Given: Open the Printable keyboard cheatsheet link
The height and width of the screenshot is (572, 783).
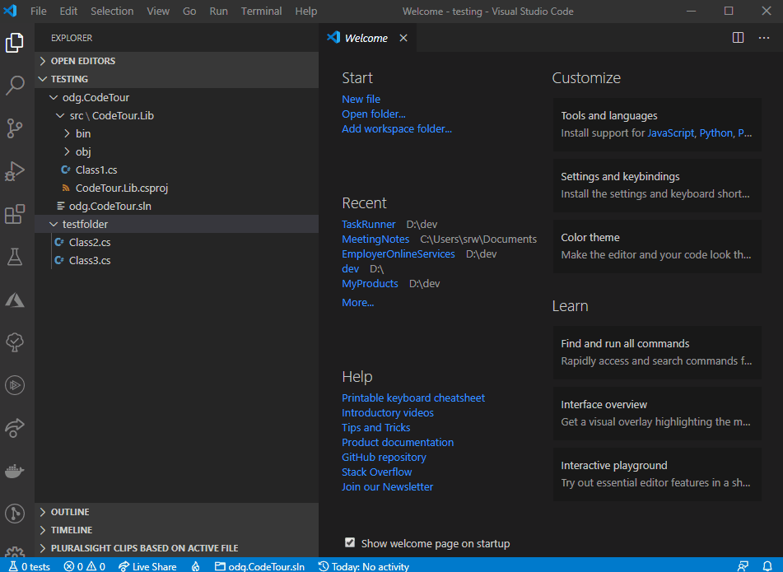Looking at the screenshot, I should (413, 398).
